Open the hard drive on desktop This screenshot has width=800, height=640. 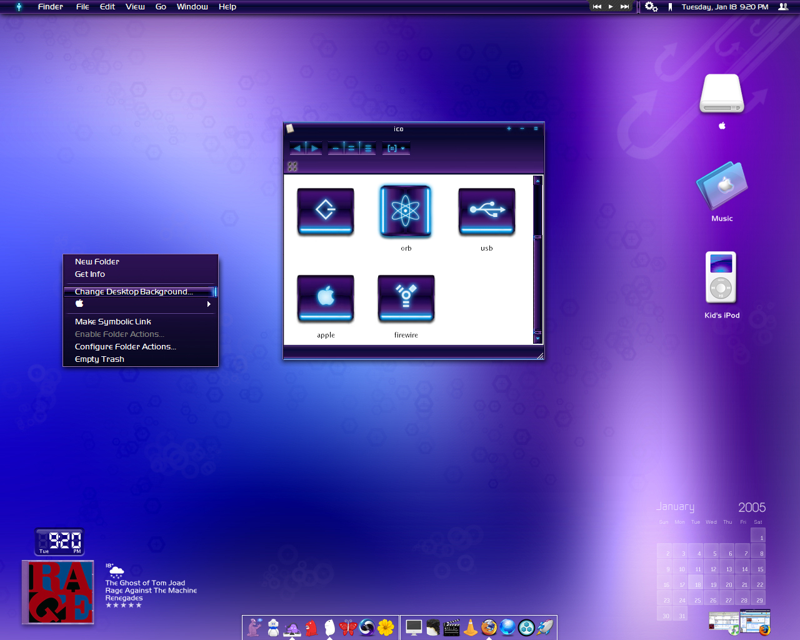(x=722, y=94)
